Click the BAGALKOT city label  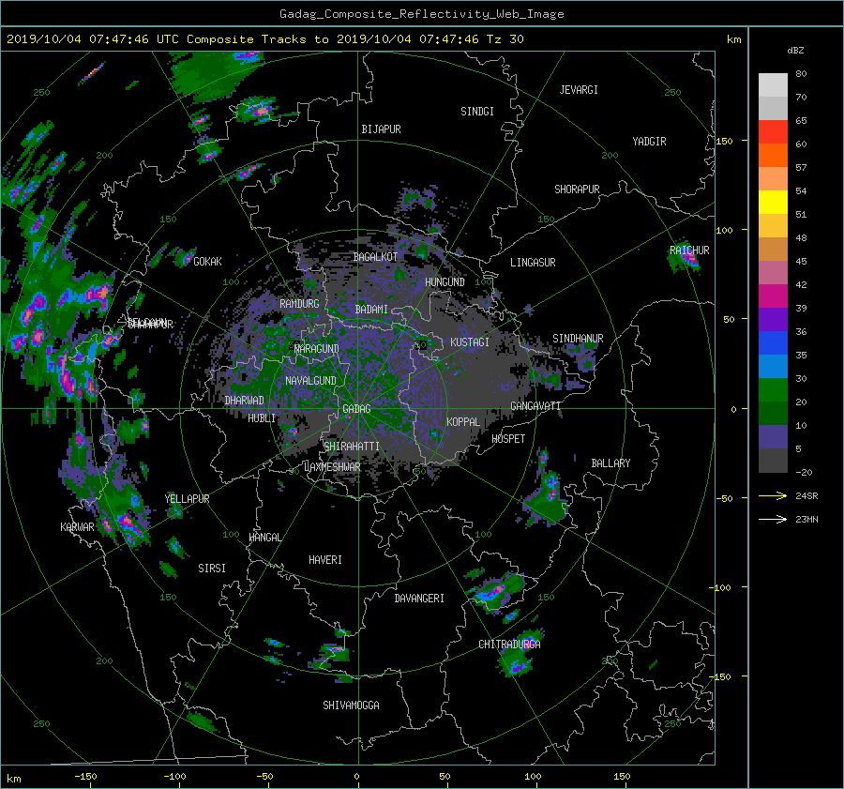[375, 257]
